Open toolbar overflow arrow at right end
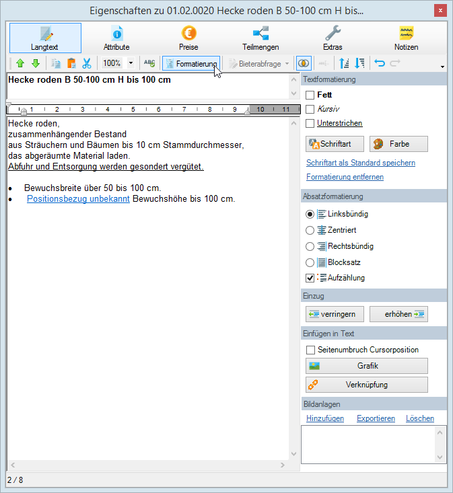Viewport: 453px width, 493px height. click(x=442, y=67)
